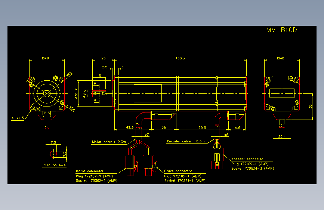This screenshot has width=324, height=210.
Task: Select the Motor connector heading
Action: (90, 171)
